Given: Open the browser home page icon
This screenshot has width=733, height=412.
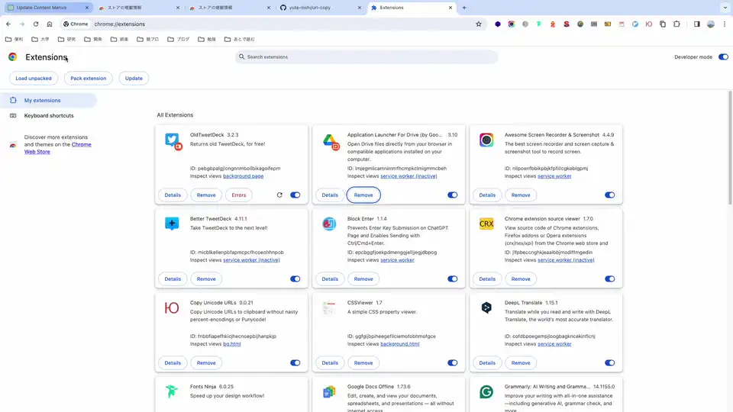Looking at the screenshot, I should pos(50,24).
